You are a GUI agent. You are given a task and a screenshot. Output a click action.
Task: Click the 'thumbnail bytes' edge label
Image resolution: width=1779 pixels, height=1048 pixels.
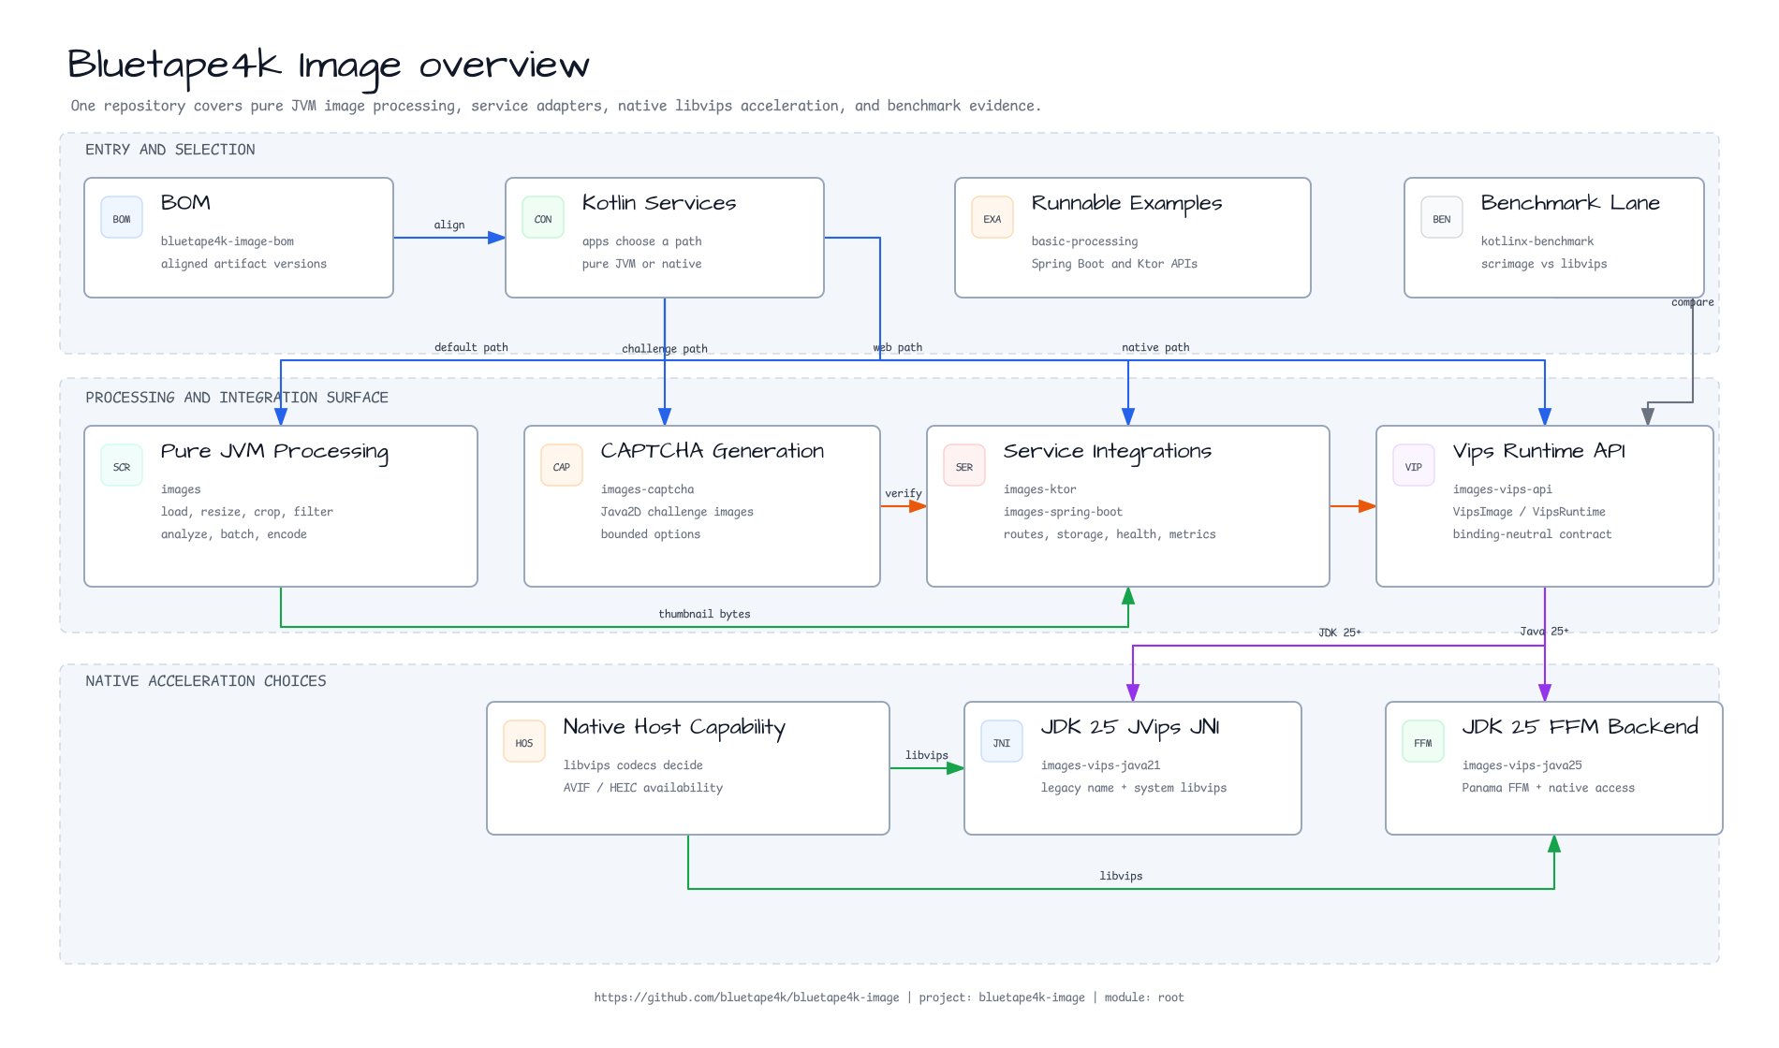pos(704,614)
